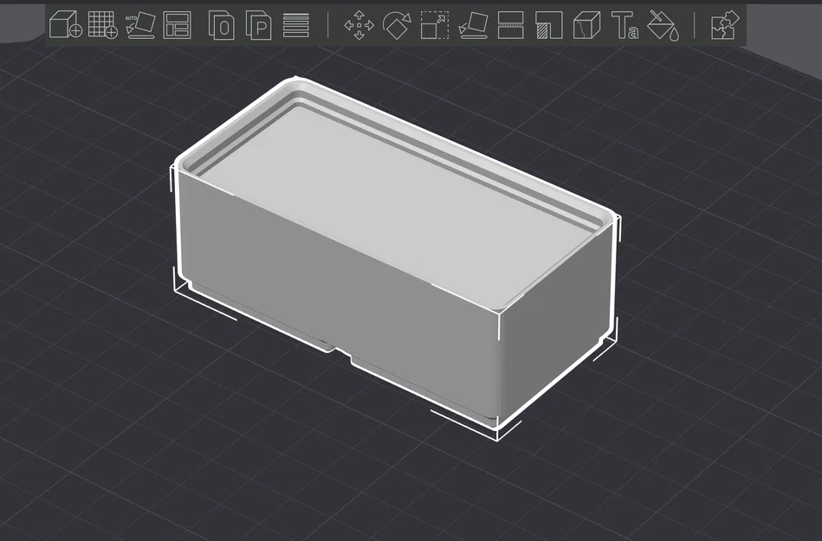This screenshot has height=541, width=822.
Task: Select the Scale tool
Action: 435,25
